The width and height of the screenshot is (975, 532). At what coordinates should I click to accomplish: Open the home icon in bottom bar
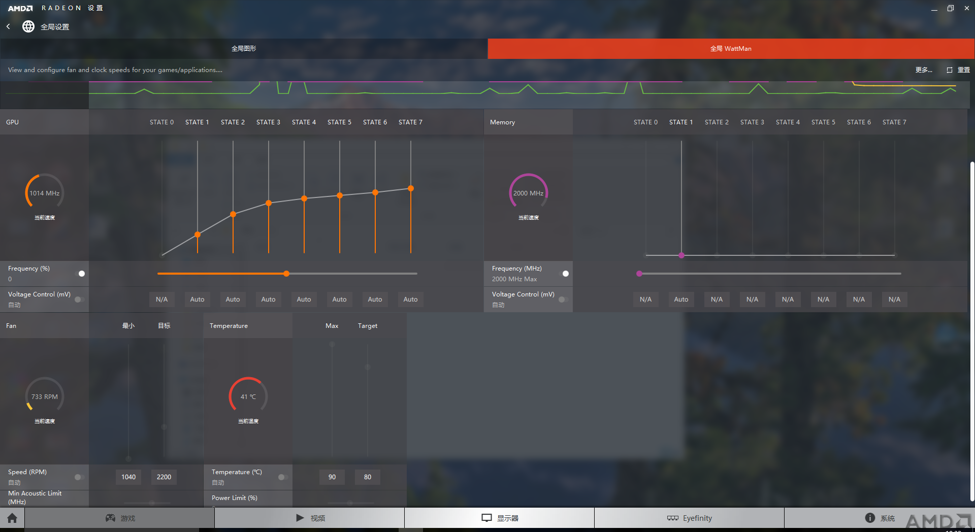click(12, 518)
